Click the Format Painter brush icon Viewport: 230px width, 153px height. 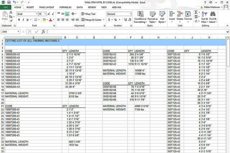pos(11,20)
